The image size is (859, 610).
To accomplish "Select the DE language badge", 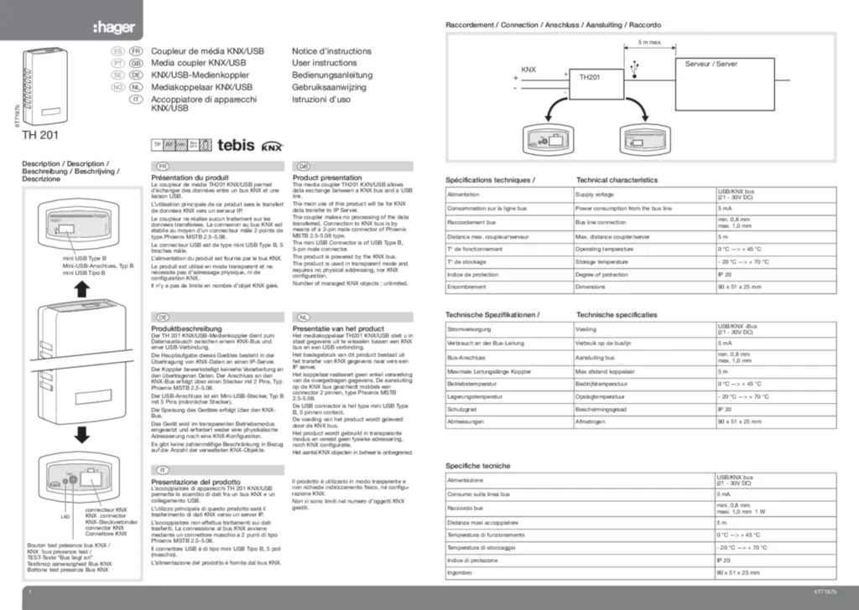I will tap(163, 318).
